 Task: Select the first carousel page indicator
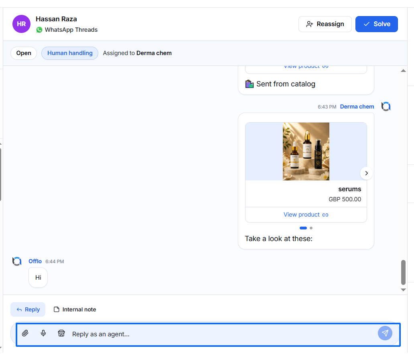[x=303, y=228]
